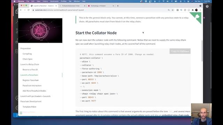Open the Chrome application menu

coord(21,1)
